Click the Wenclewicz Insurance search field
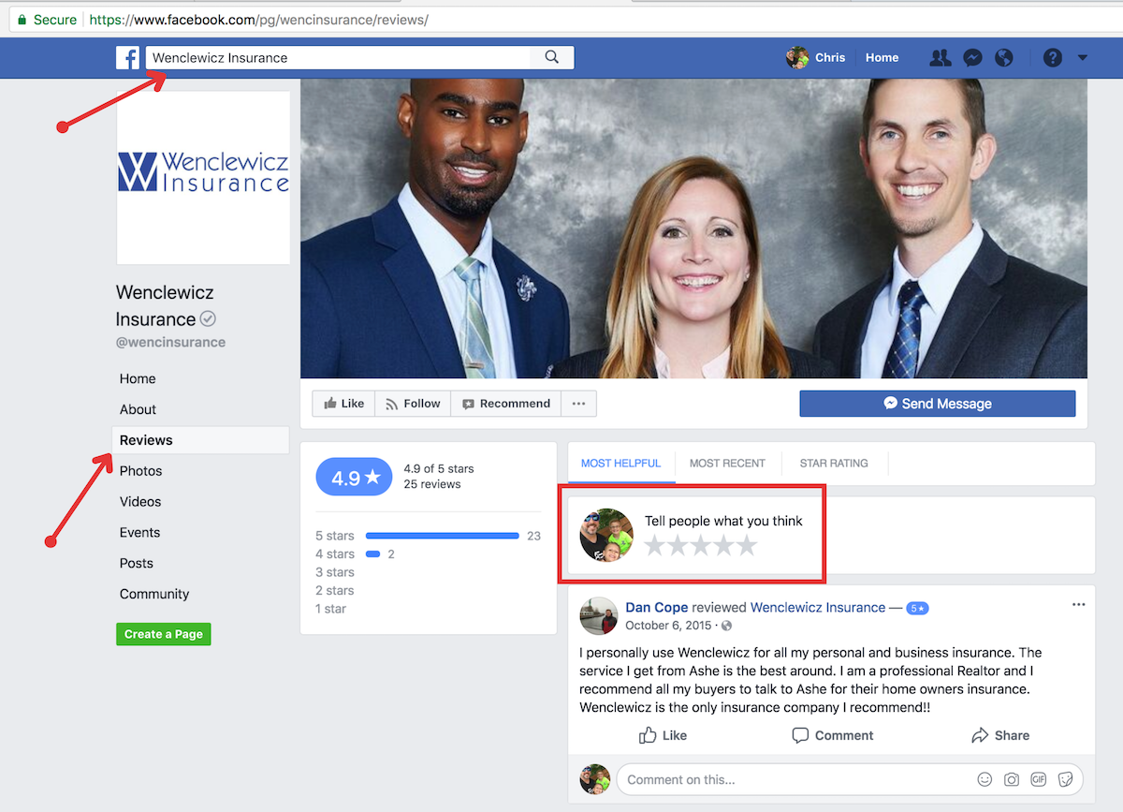1123x812 pixels. (x=339, y=57)
